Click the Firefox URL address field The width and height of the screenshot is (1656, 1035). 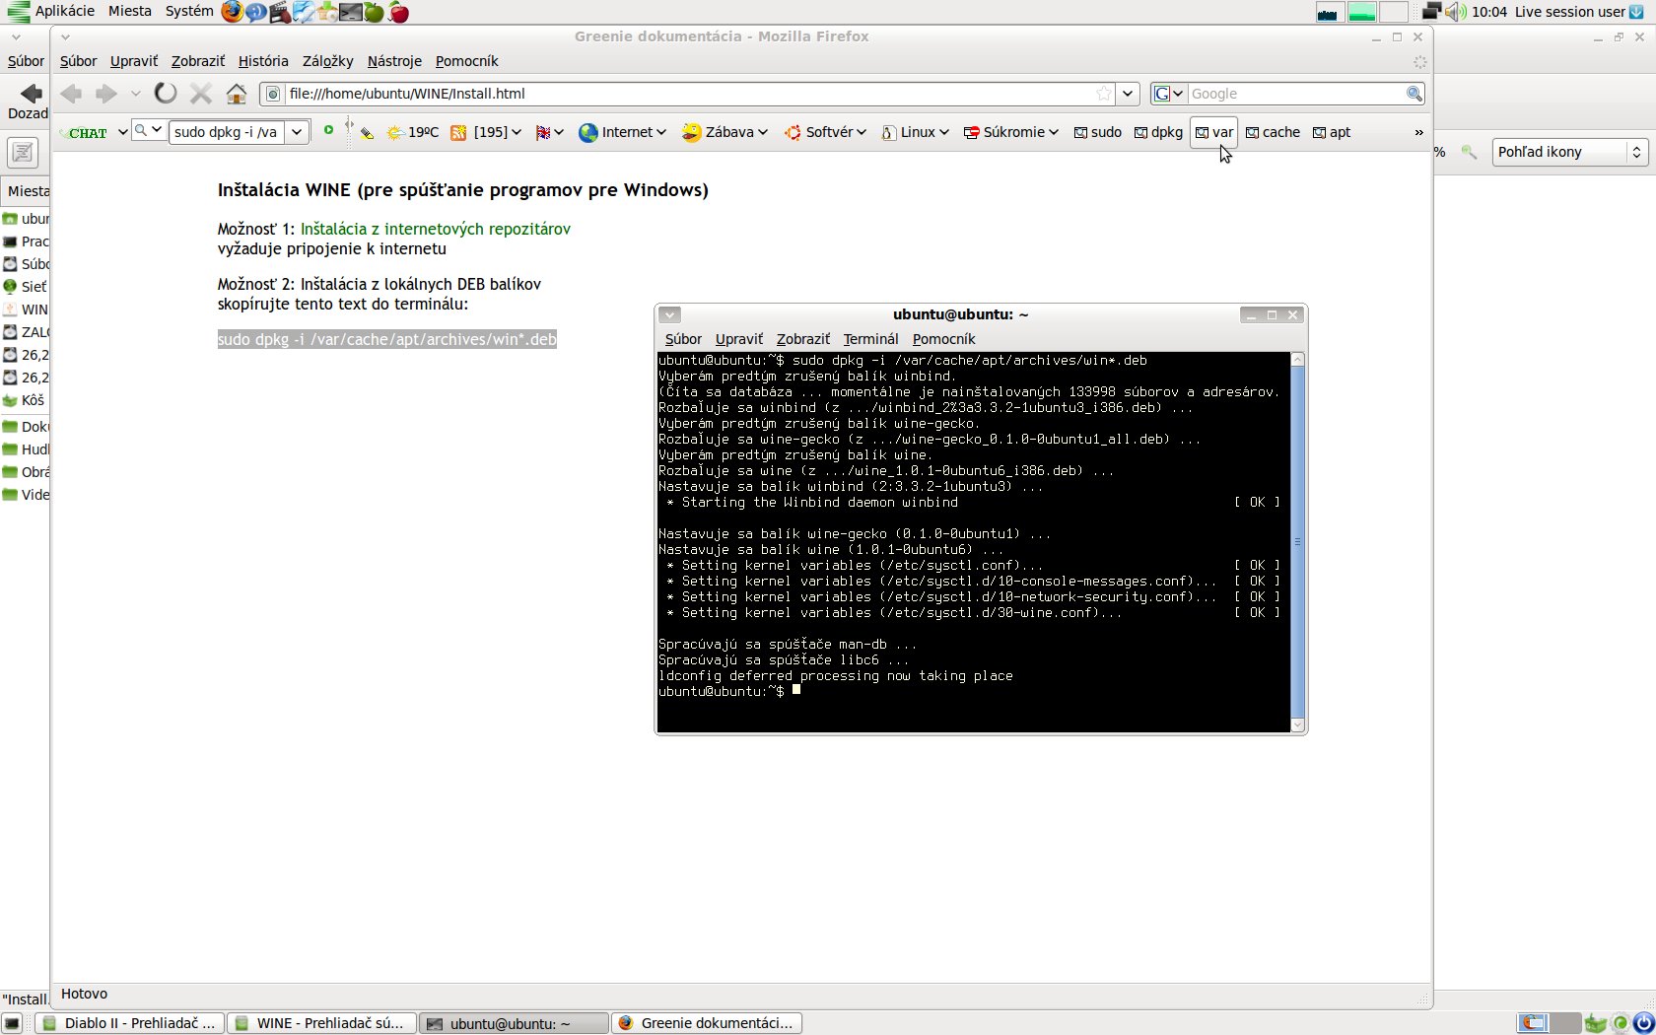pyautogui.click(x=688, y=94)
